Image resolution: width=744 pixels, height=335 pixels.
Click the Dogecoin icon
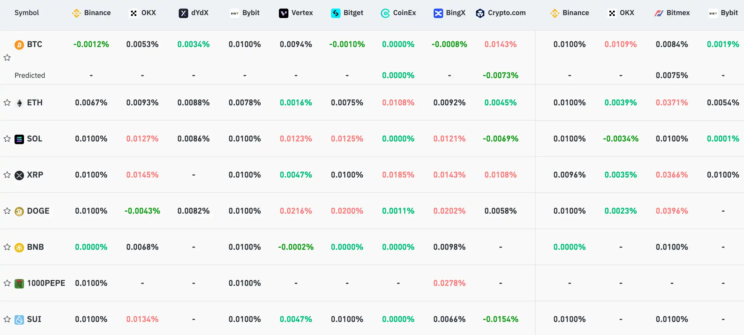tap(19, 211)
